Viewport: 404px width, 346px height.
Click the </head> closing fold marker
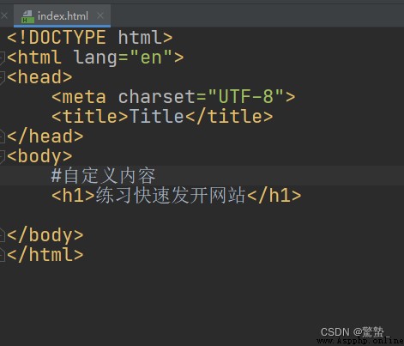tap(2, 137)
